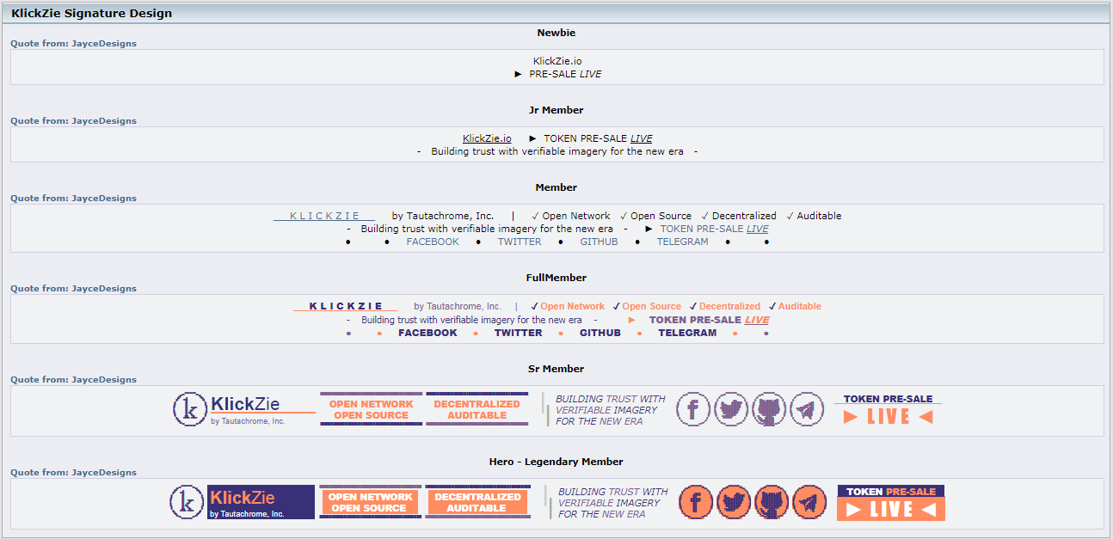The width and height of the screenshot is (1113, 539).
Task: Open the bold FACEBOOK link in FullMember signature
Action: tap(427, 333)
